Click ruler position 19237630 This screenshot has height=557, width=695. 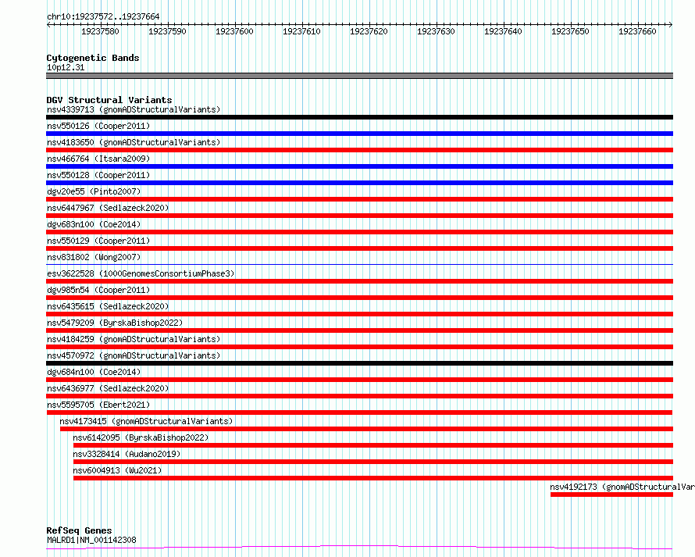click(x=436, y=31)
